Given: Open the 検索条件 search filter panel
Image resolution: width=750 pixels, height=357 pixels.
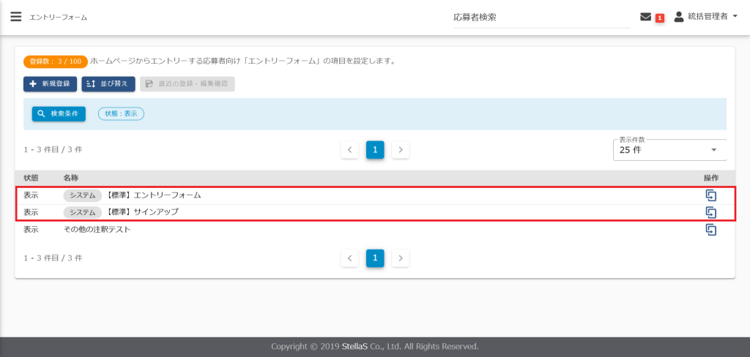Looking at the screenshot, I should tap(59, 114).
